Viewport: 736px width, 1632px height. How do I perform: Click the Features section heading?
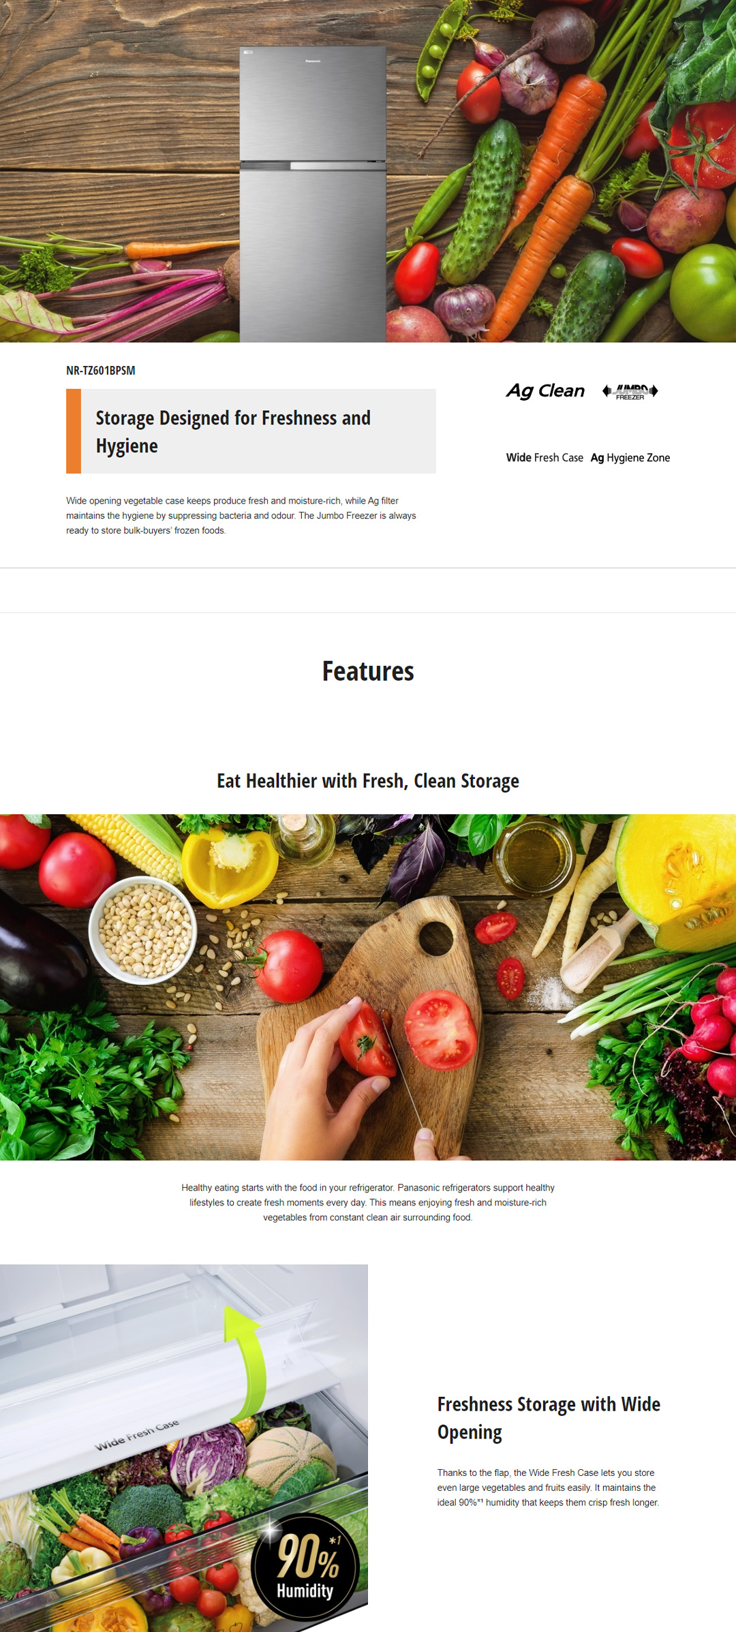pyautogui.click(x=368, y=671)
